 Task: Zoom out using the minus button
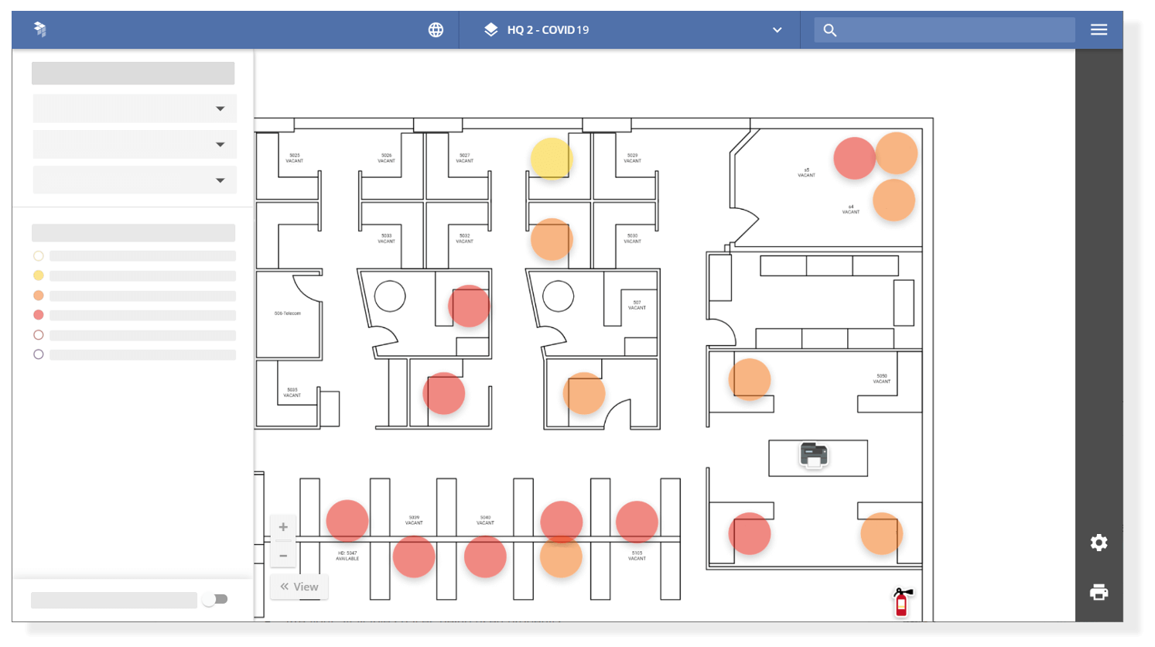coord(283,556)
